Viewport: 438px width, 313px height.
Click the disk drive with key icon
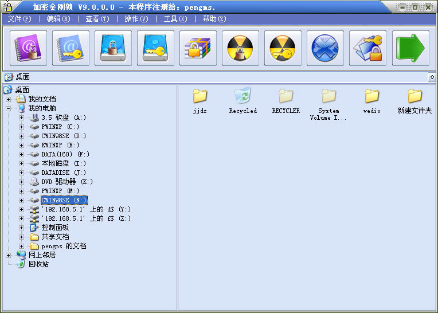pos(156,48)
